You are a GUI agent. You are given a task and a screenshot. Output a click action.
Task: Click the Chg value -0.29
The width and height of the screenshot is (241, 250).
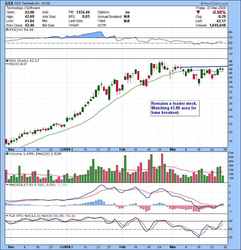(x=221, y=17)
